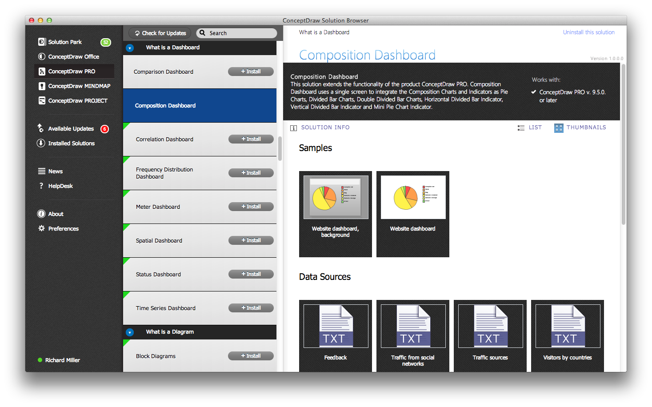
Task: Select ConceptDraw PRO in the sidebar
Action: (x=74, y=71)
